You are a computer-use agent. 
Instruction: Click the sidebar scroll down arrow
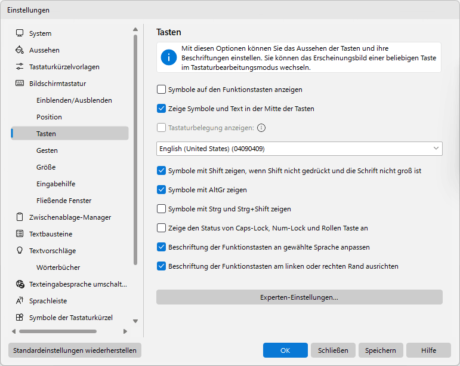click(135, 321)
